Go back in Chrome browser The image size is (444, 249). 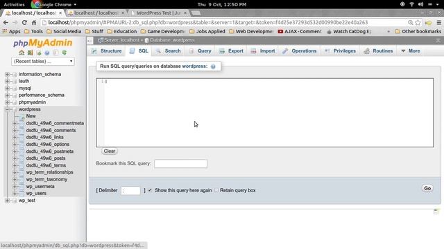(x=6, y=23)
